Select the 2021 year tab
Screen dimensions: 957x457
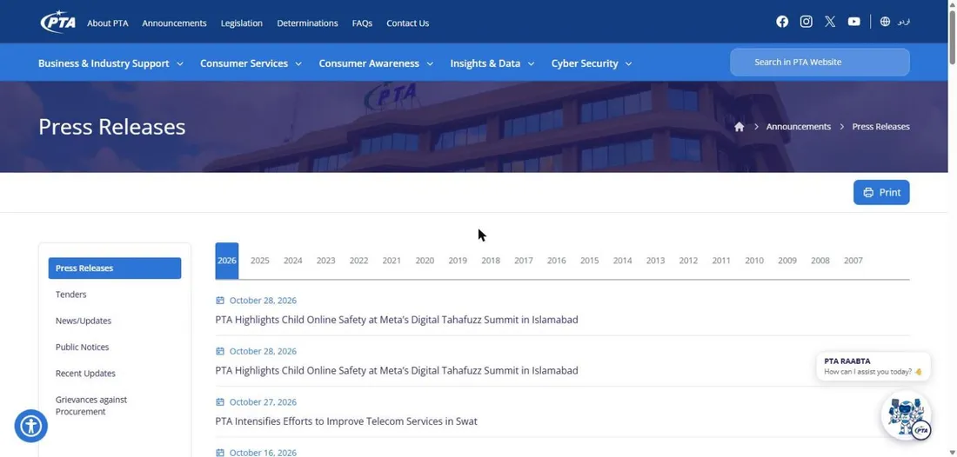[x=391, y=261]
